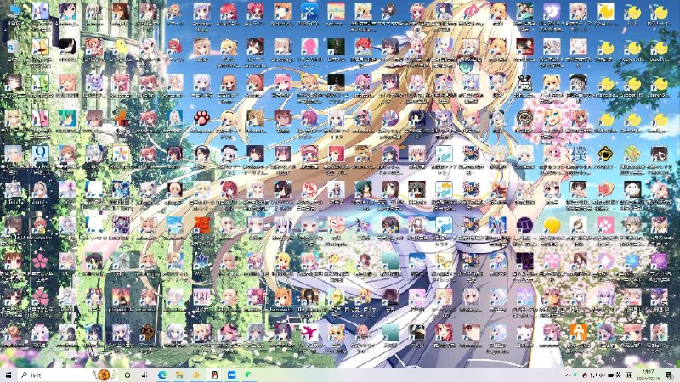Select the golden horn shortcut

pyautogui.click(x=444, y=261)
